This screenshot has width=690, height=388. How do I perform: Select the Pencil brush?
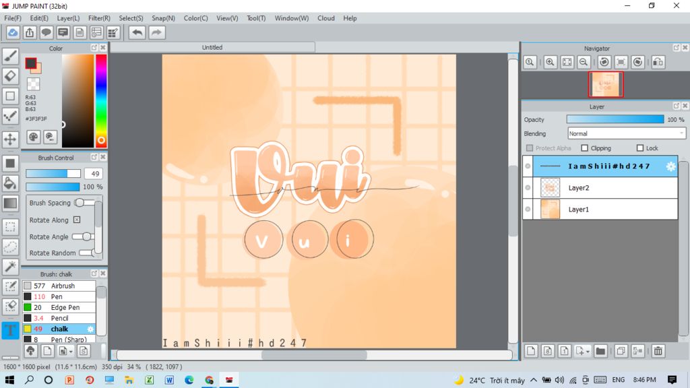click(x=59, y=318)
